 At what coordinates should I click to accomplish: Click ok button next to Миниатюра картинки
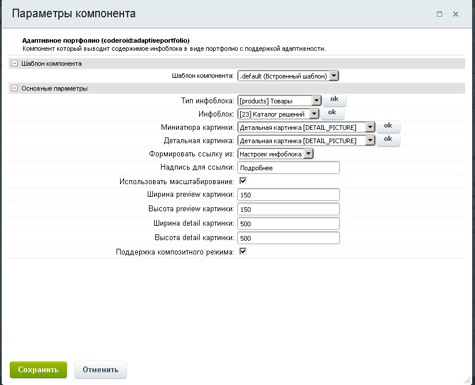click(x=388, y=125)
